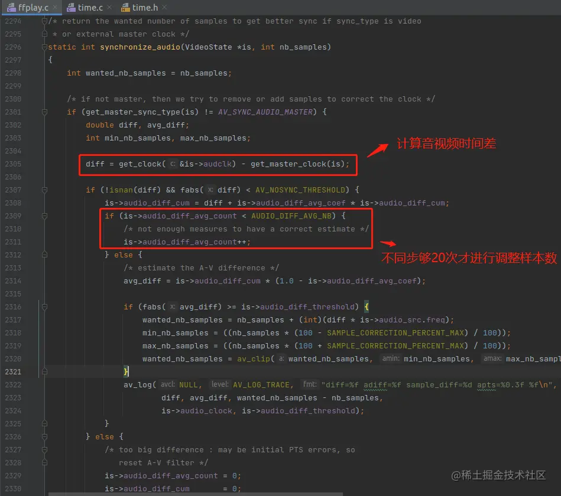
Task: Fold the if block at line 2301
Action: pyautogui.click(x=44, y=112)
